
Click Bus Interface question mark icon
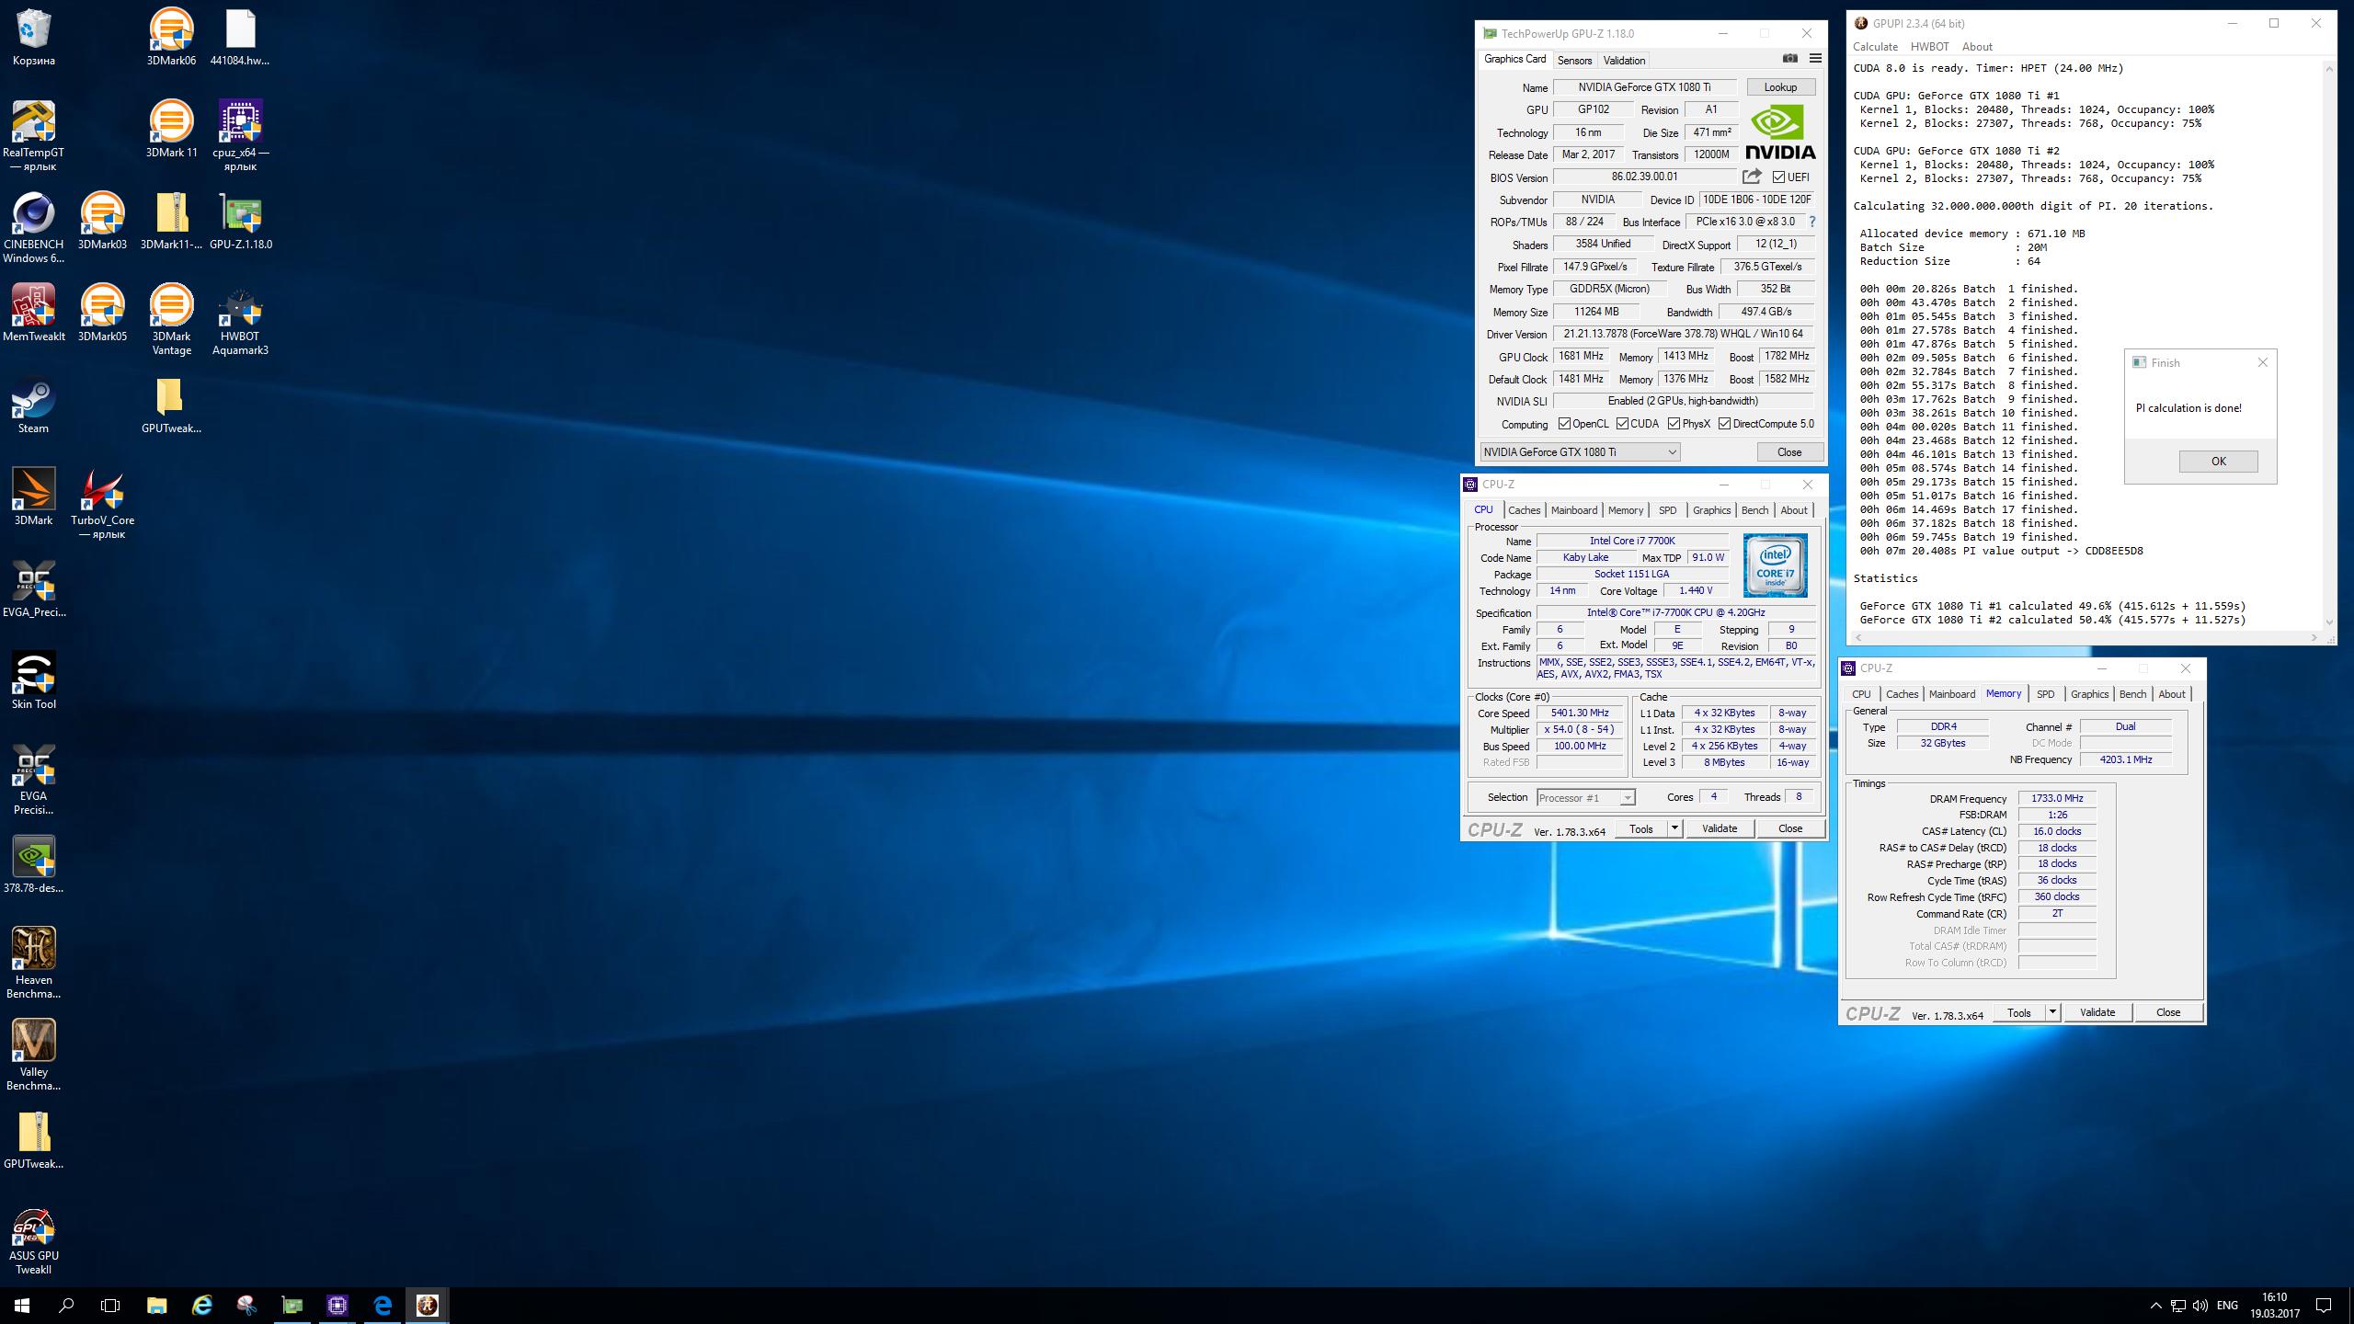(x=1812, y=222)
